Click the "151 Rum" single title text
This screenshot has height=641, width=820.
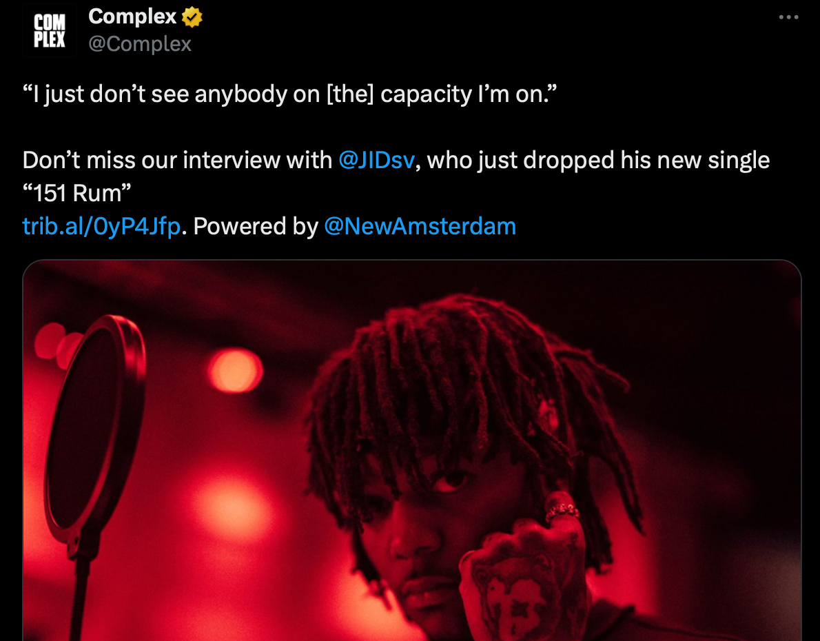coord(77,193)
